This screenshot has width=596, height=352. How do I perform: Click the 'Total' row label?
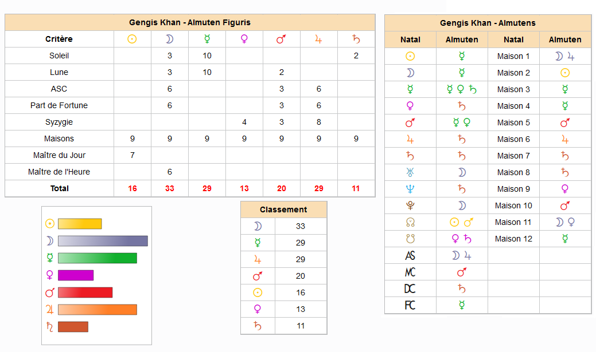pyautogui.click(x=59, y=188)
